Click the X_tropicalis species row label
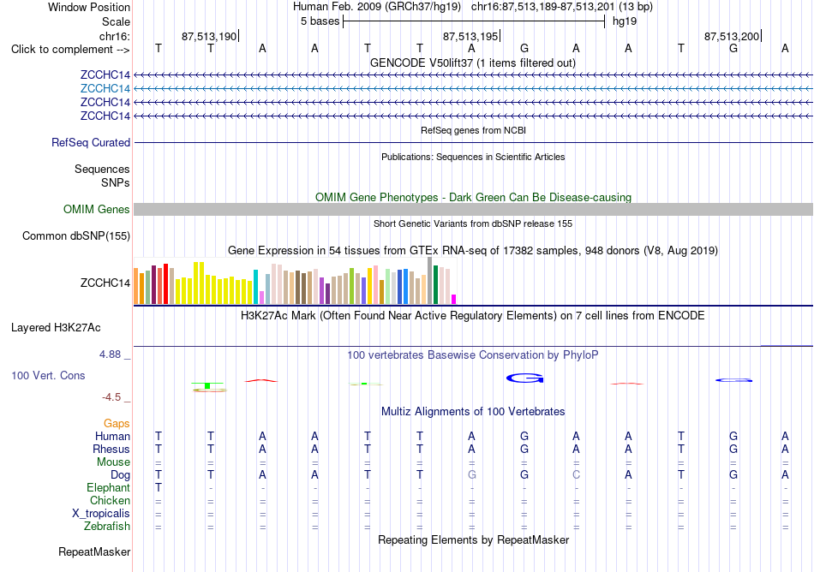 tap(101, 514)
